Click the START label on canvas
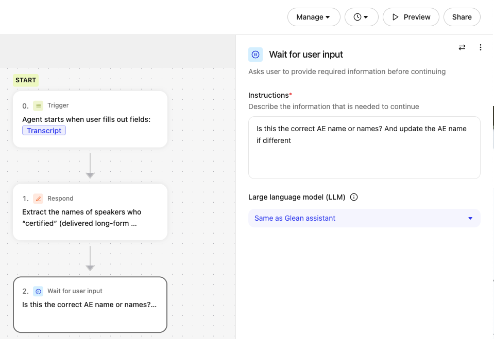The image size is (494, 339). click(x=26, y=80)
